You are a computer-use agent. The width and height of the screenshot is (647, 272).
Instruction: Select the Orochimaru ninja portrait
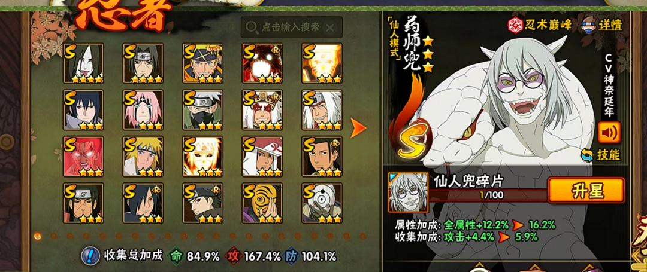(83, 63)
